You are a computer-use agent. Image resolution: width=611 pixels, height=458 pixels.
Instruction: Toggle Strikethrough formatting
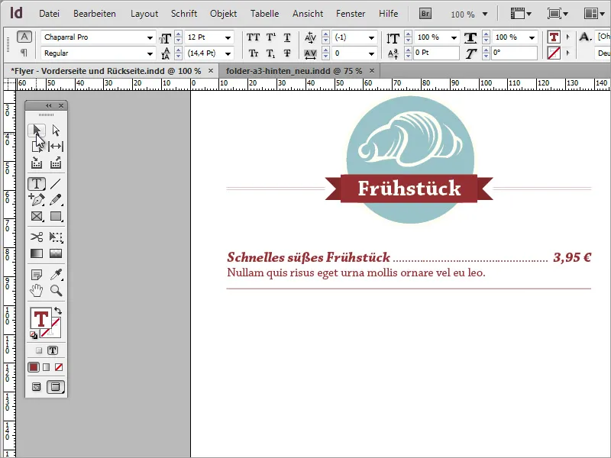(287, 53)
